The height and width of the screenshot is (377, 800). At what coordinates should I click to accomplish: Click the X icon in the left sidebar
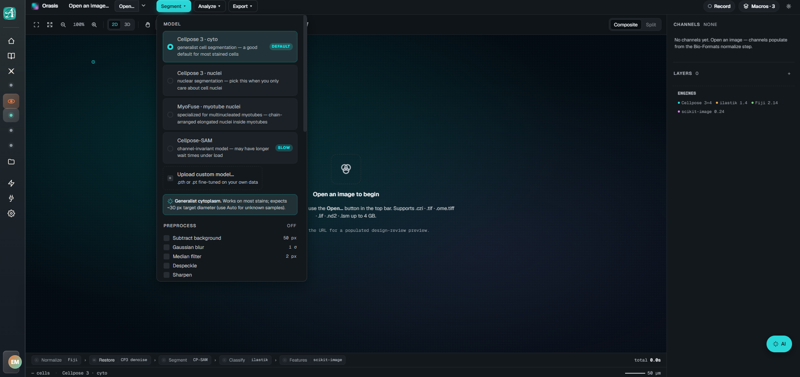(x=11, y=71)
